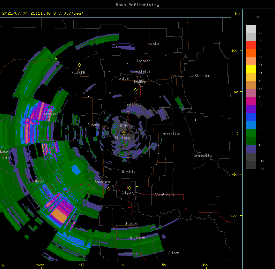
Task: Select the Drumheller label
Action: click(204, 156)
